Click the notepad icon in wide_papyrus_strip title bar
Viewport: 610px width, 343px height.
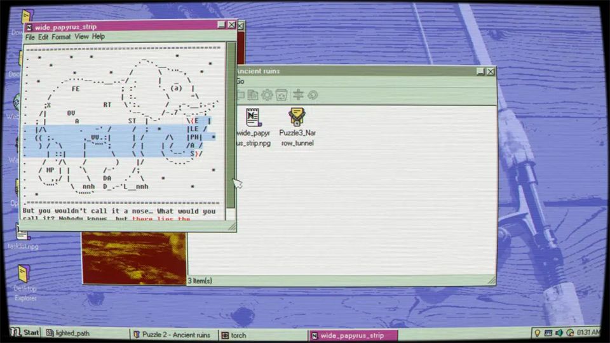[29, 27]
